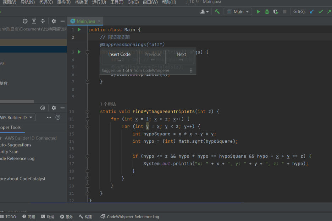The height and width of the screenshot is (221, 332).
Task: Open the AWS Builder ID connection dropdown
Action: pos(17,118)
